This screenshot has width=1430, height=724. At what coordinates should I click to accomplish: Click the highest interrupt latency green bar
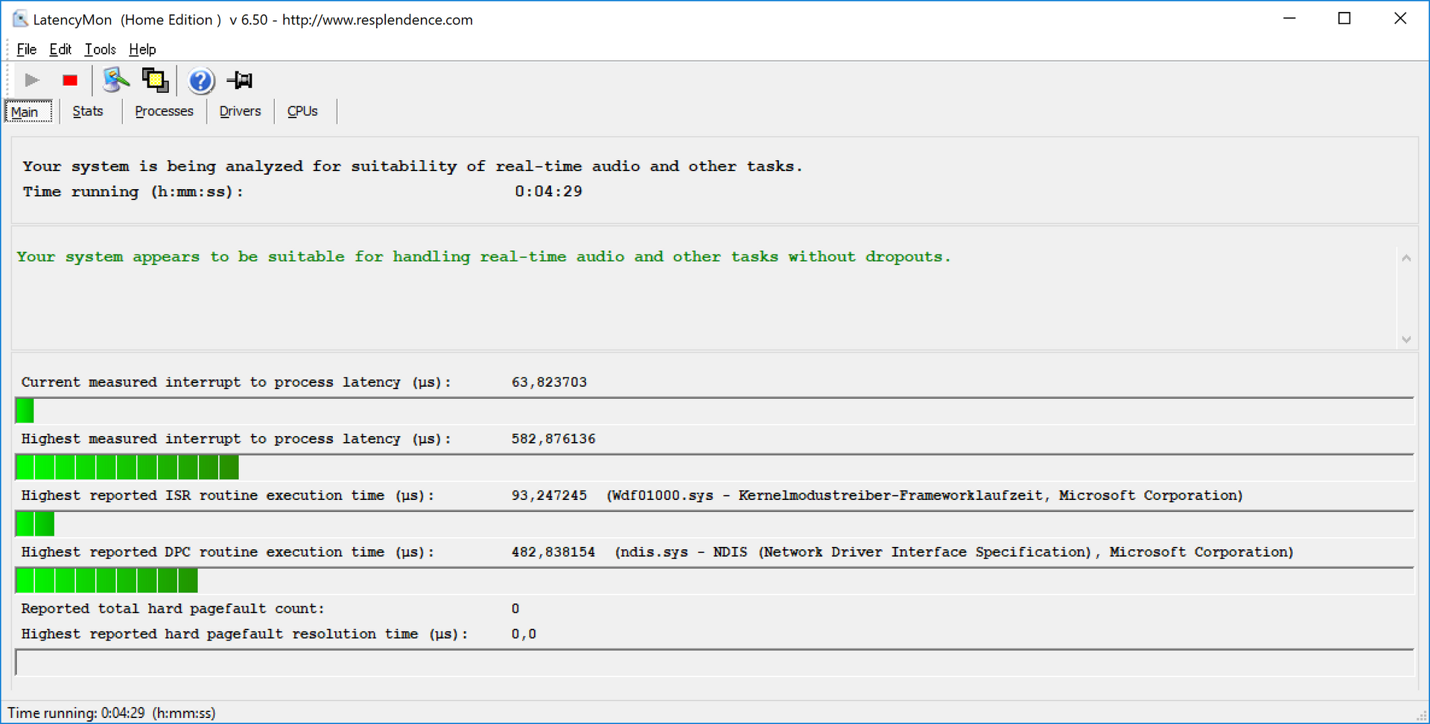coord(127,467)
